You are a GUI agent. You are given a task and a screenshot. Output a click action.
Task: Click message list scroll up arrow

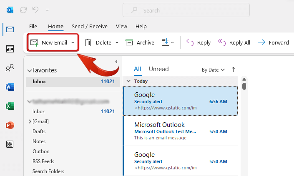244,79
